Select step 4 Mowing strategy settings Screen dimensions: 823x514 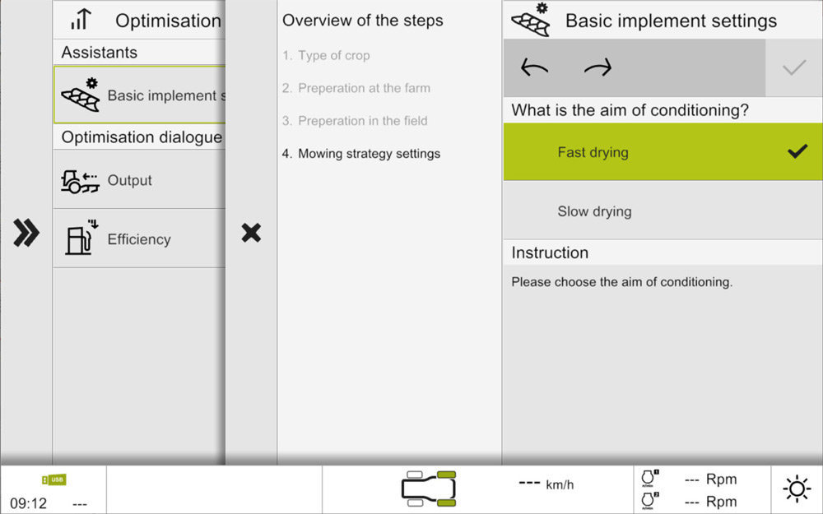coord(361,154)
